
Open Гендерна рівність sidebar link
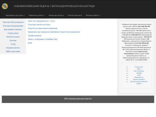point(13,48)
